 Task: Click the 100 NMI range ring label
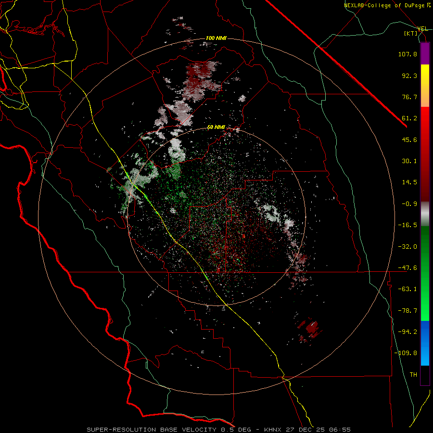click(216, 38)
